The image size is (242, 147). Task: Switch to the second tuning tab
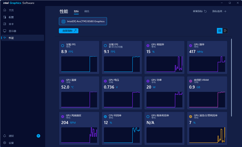click(87, 11)
